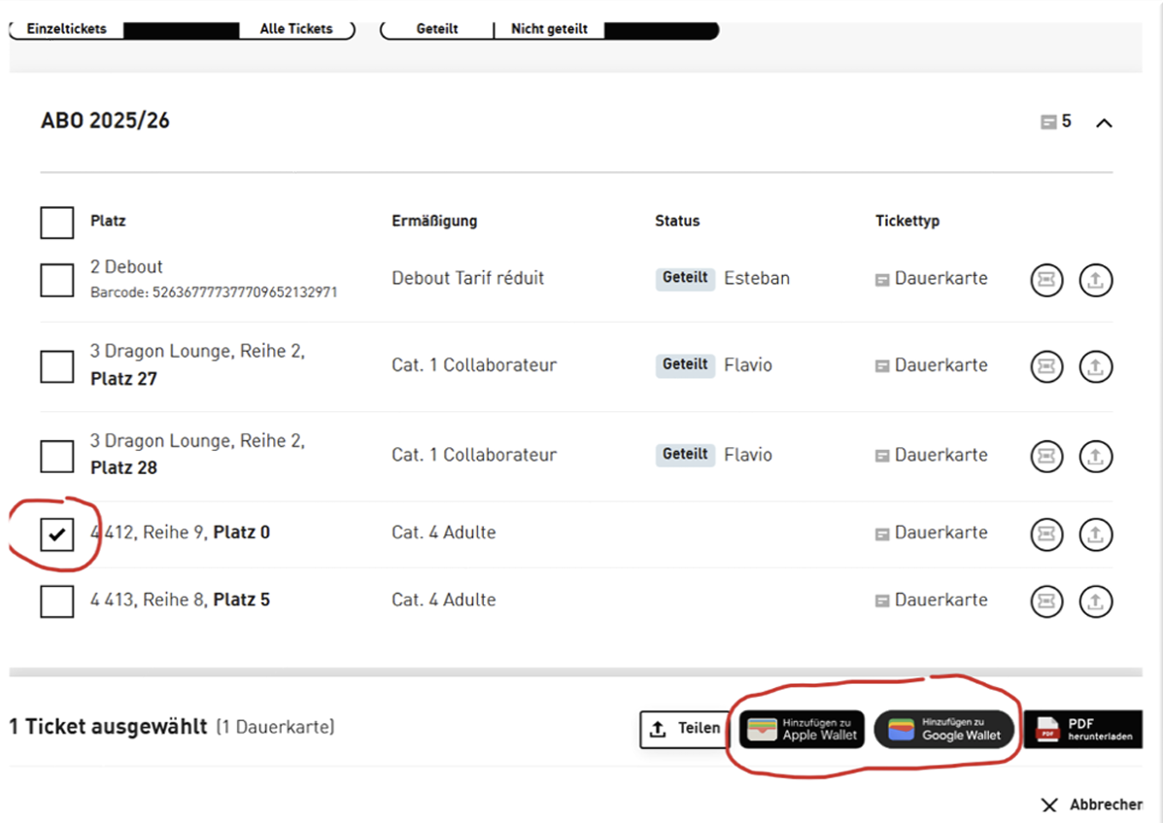Image resolution: width=1163 pixels, height=823 pixels.
Task: Click ticket icon for Platz 0 row
Action: point(1046,533)
